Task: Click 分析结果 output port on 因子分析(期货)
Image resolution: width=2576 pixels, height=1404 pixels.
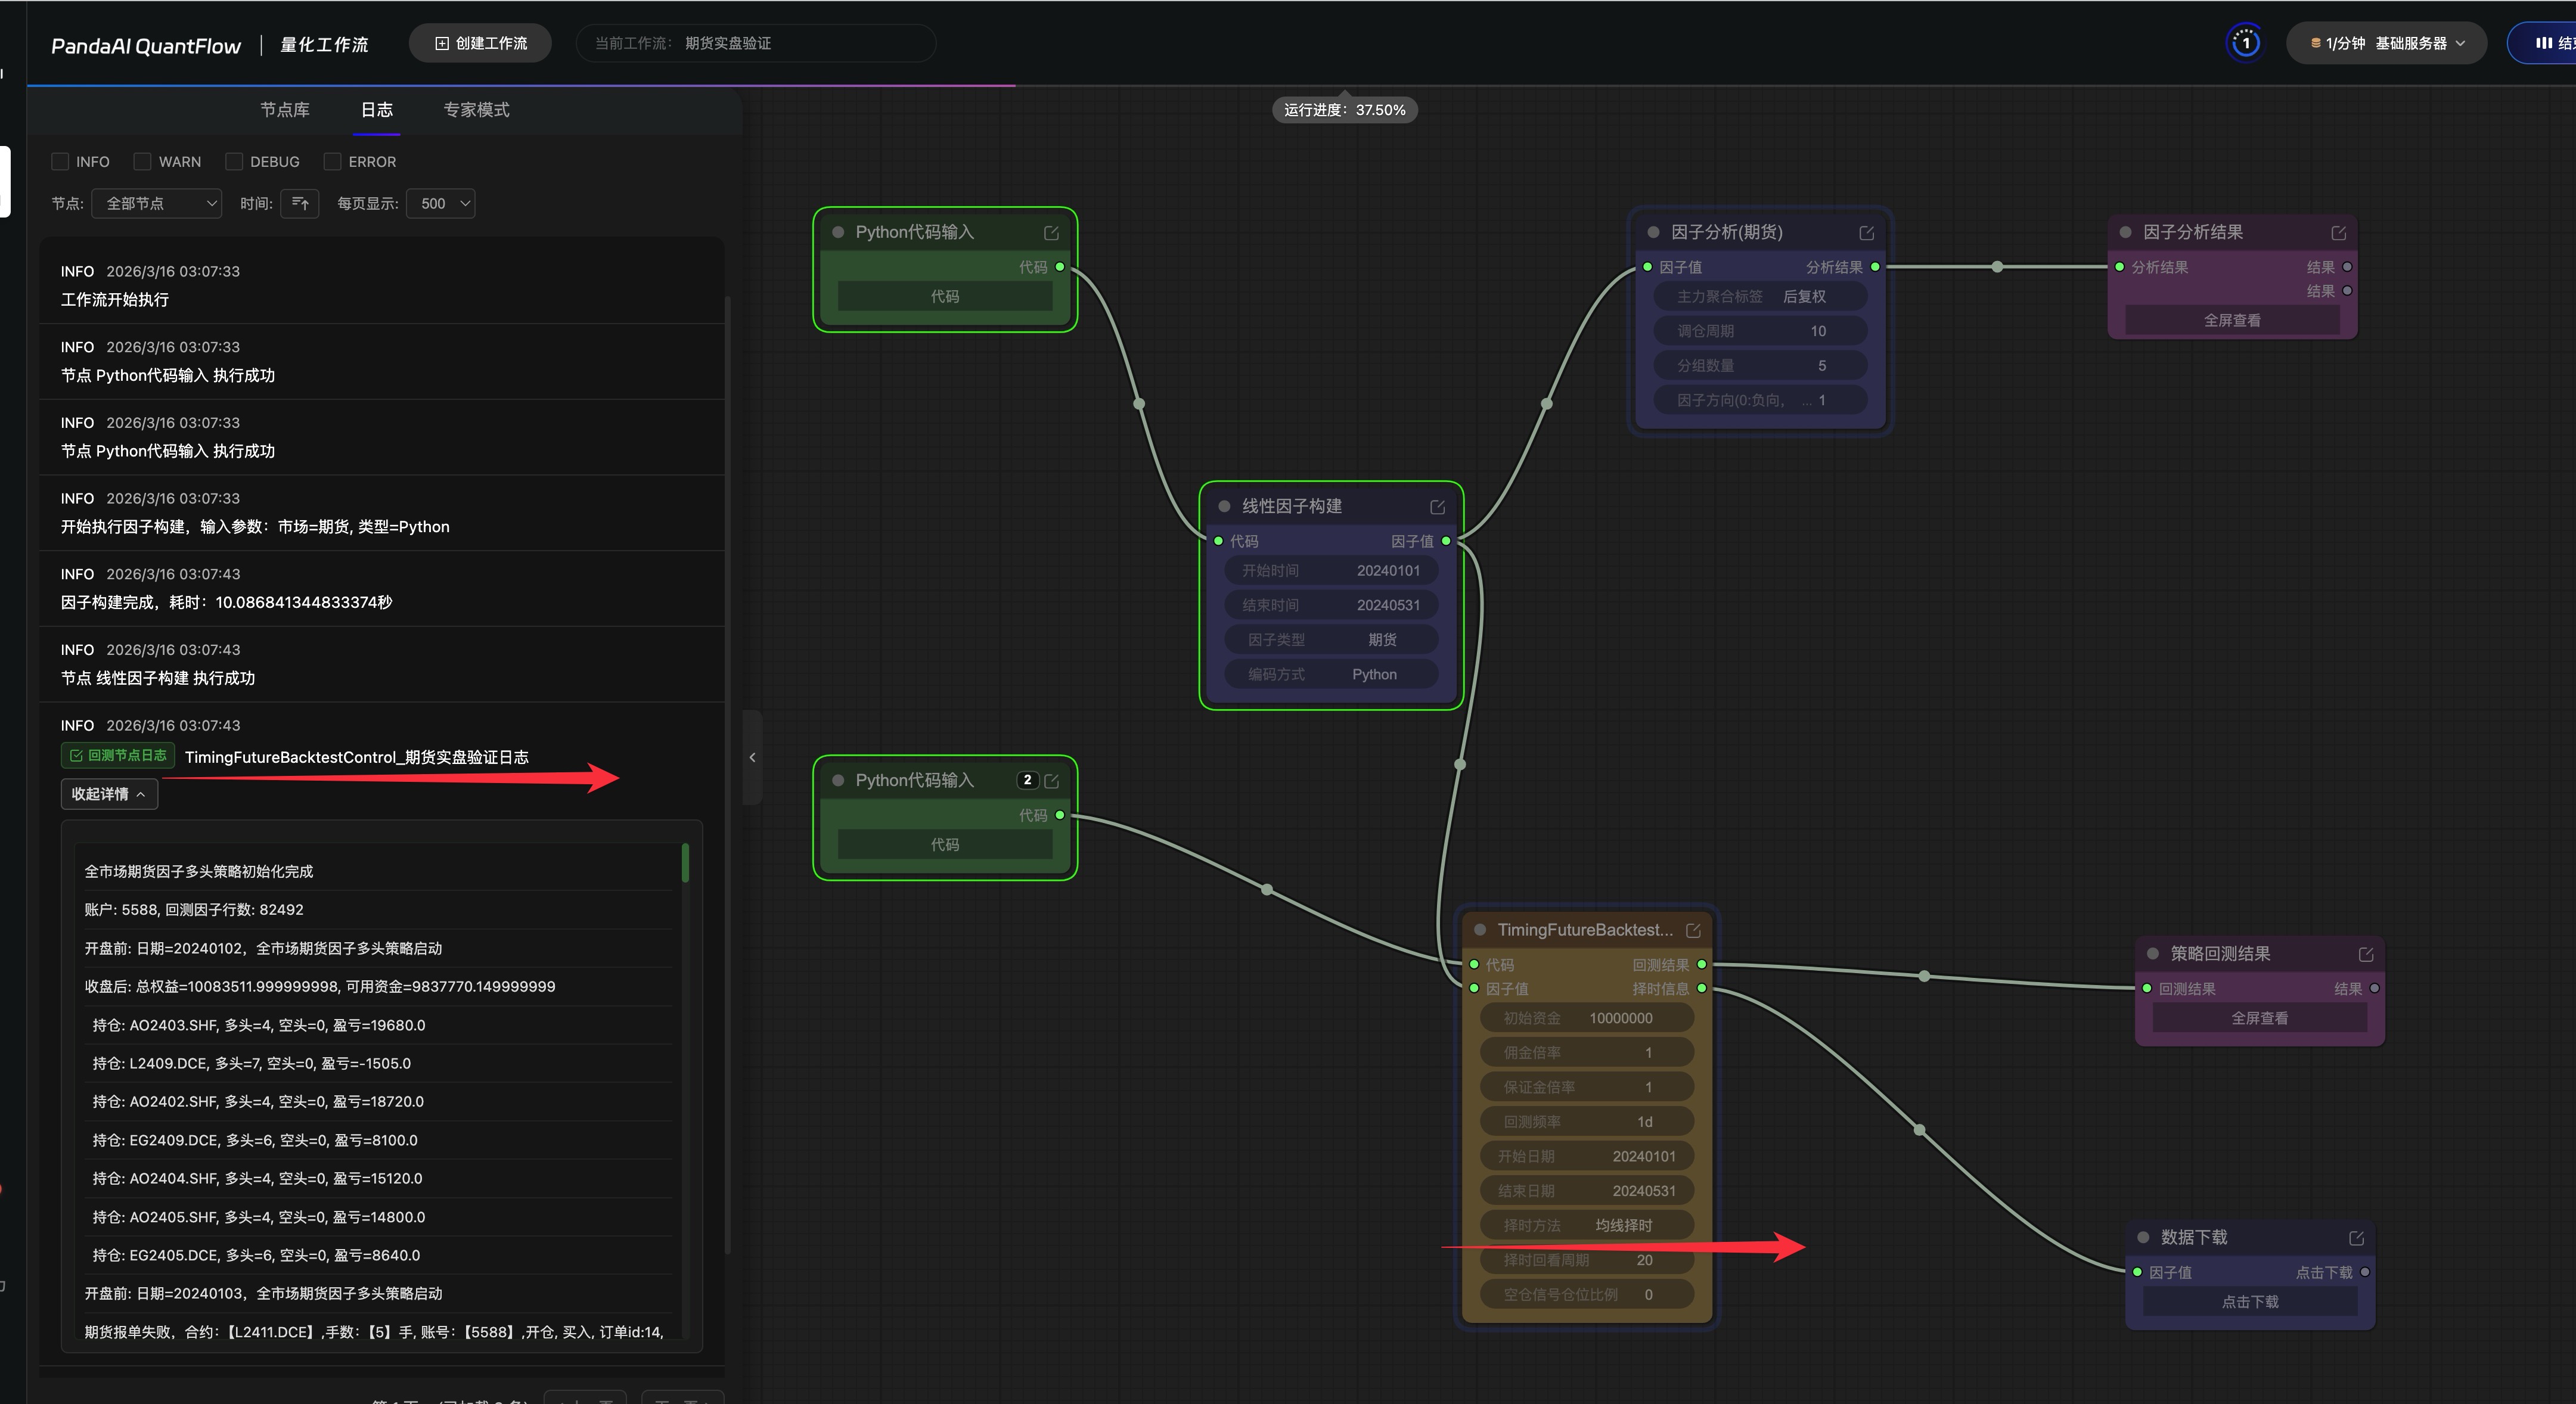Action: coord(1875,267)
